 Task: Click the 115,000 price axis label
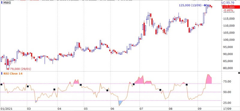pos(229,19)
